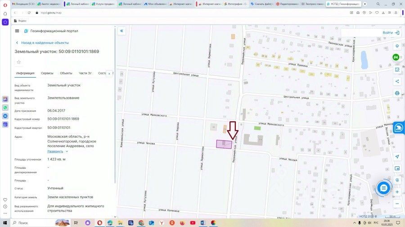Click the status value Учтенный

pos(55,188)
